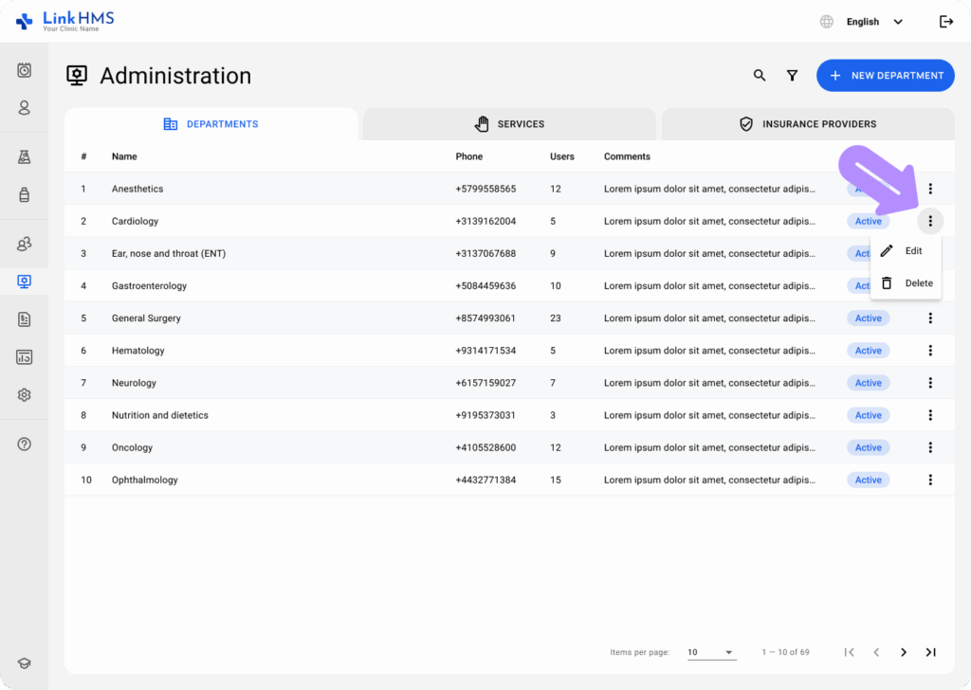Switch to the Services tab
The width and height of the screenshot is (971, 690).
click(x=509, y=124)
